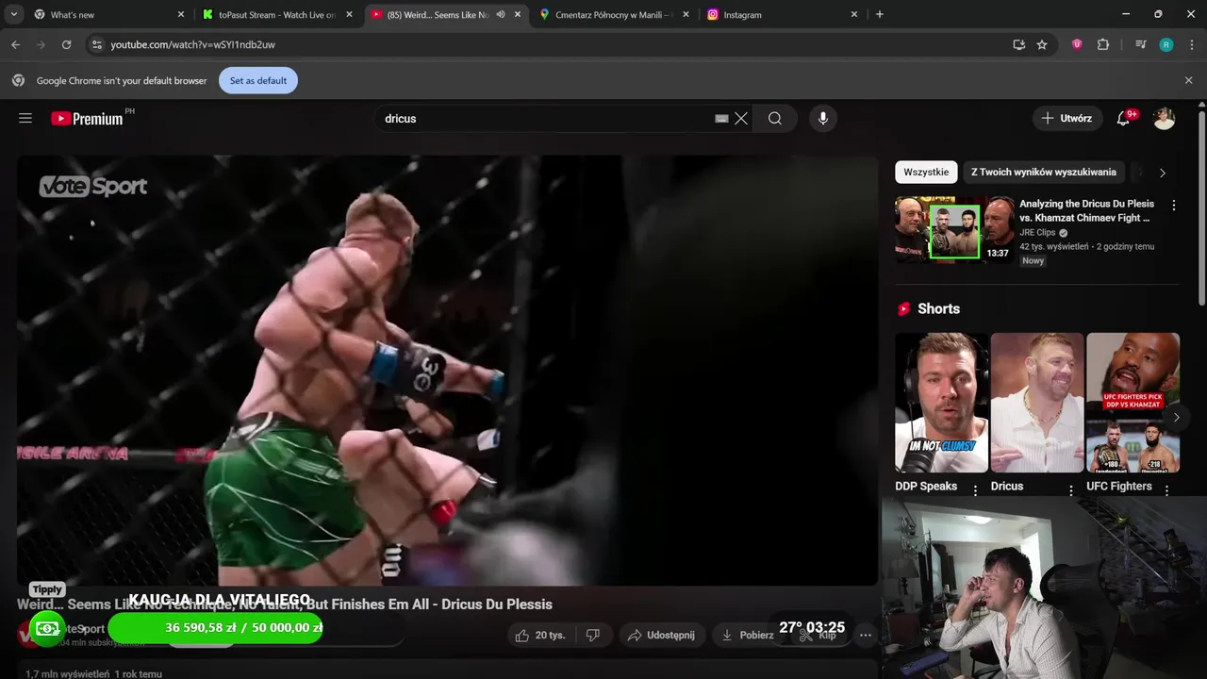Screen dimensions: 1207x679
Task: Focus the search field containing dricus
Action: click(x=547, y=118)
